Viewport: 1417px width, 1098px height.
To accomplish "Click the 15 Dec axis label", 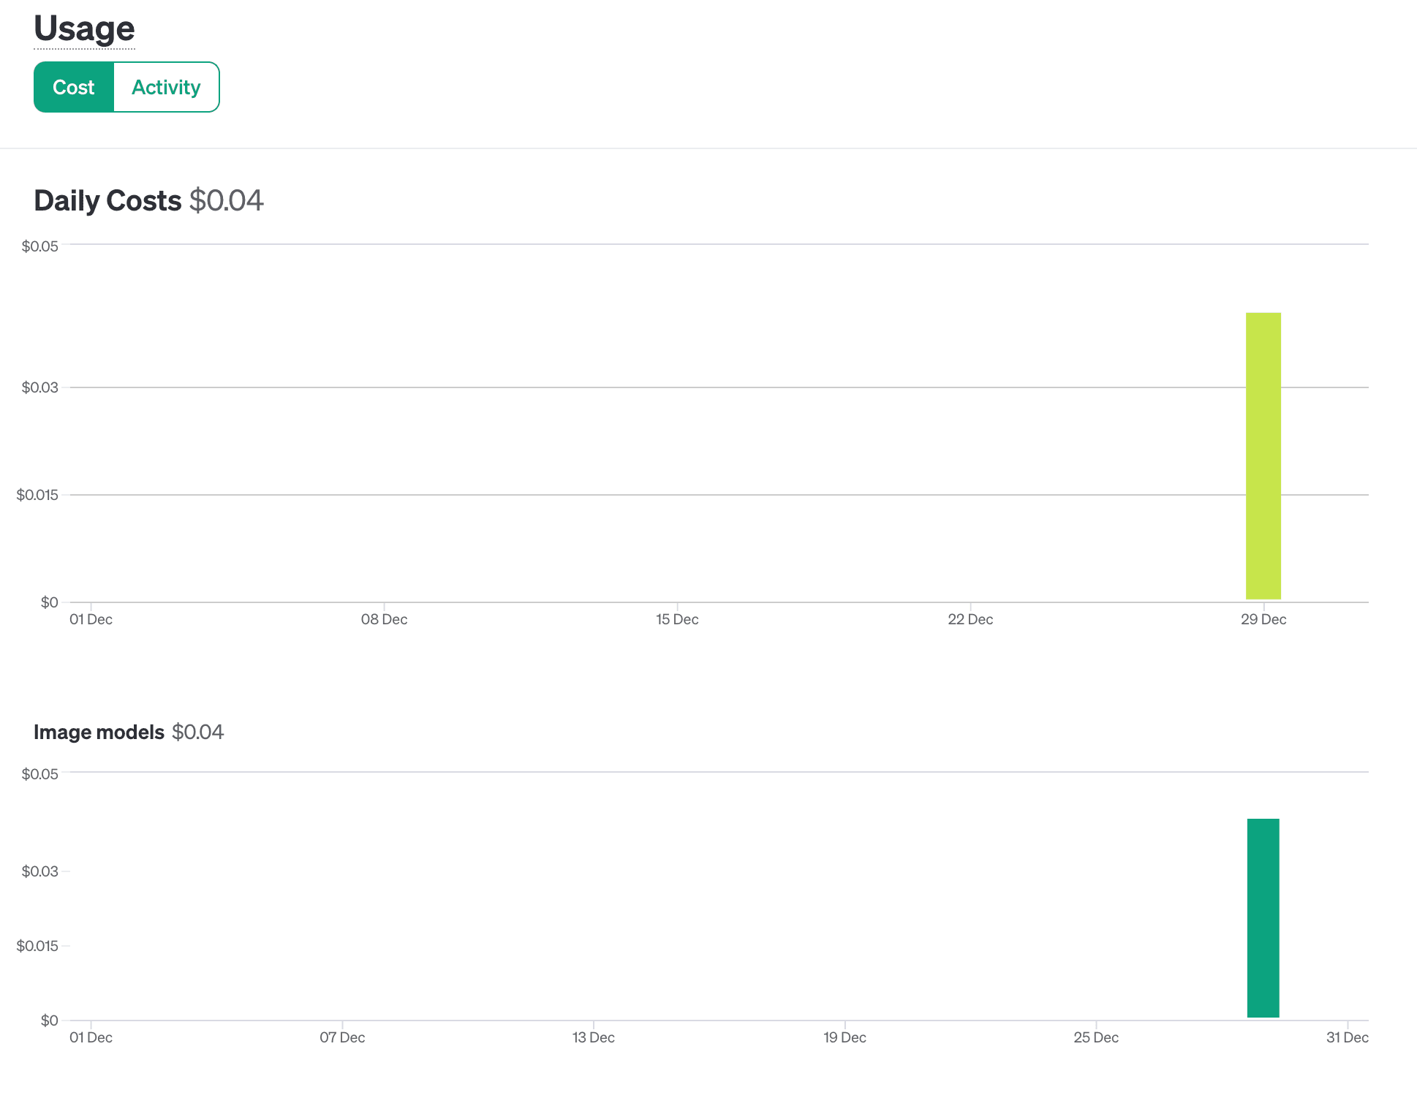I will pos(677,619).
